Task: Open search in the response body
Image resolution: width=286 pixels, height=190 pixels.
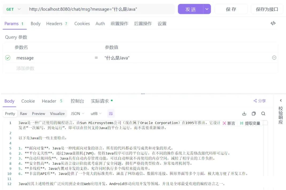Action: point(263,113)
